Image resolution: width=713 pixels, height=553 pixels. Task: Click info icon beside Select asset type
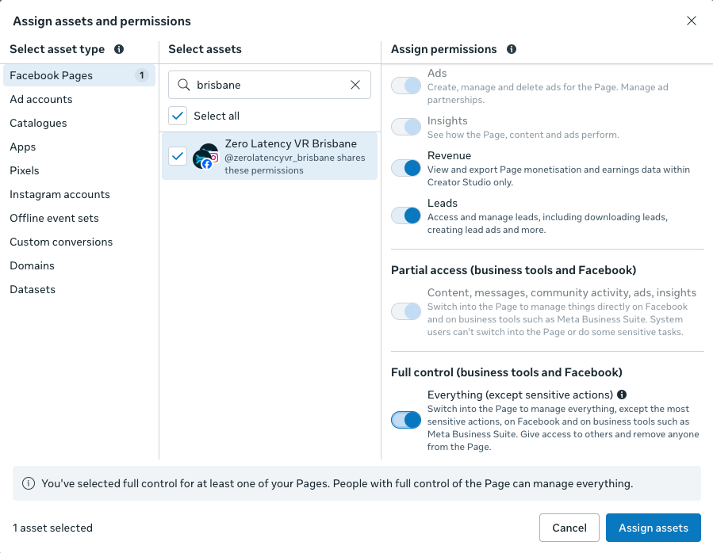pyautogui.click(x=119, y=49)
